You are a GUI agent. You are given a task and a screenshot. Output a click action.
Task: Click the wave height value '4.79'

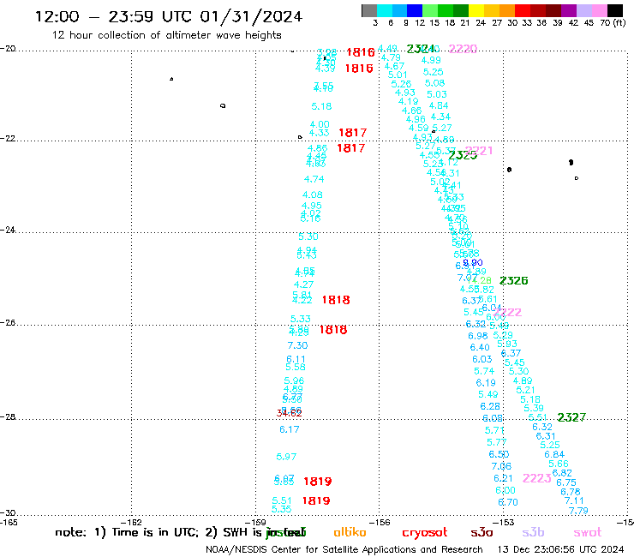(x=391, y=58)
